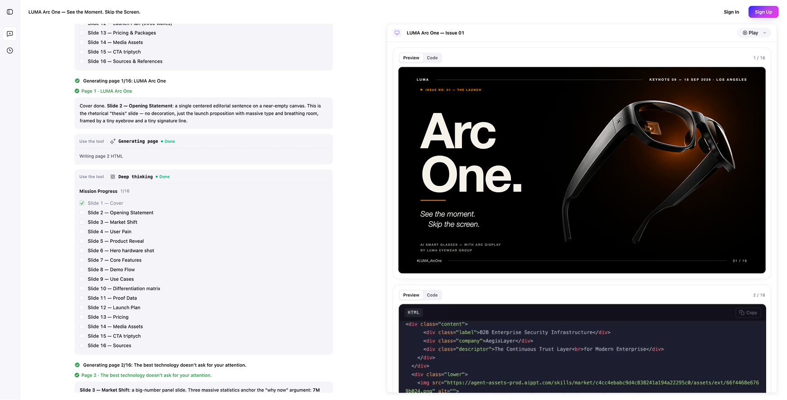787x400 pixels.
Task: Click the HTML label in code block
Action: (413, 312)
